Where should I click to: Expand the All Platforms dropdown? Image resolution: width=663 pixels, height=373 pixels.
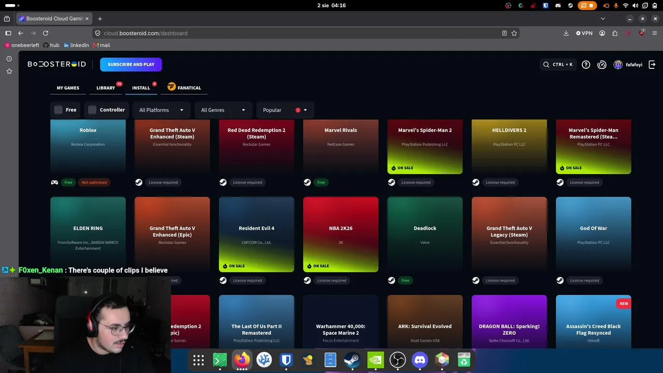pos(161,110)
